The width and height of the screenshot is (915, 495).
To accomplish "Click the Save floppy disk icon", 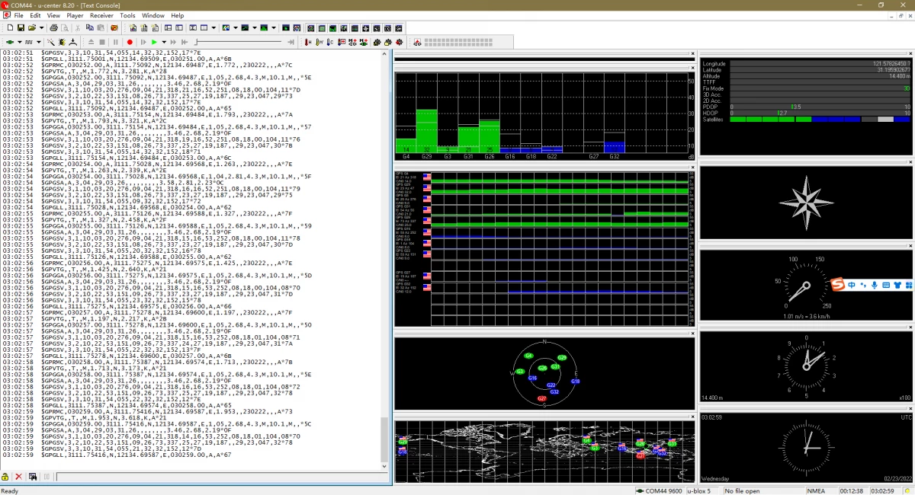I will [21, 28].
